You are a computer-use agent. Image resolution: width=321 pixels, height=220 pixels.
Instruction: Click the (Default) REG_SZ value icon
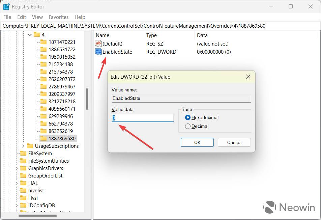point(98,44)
